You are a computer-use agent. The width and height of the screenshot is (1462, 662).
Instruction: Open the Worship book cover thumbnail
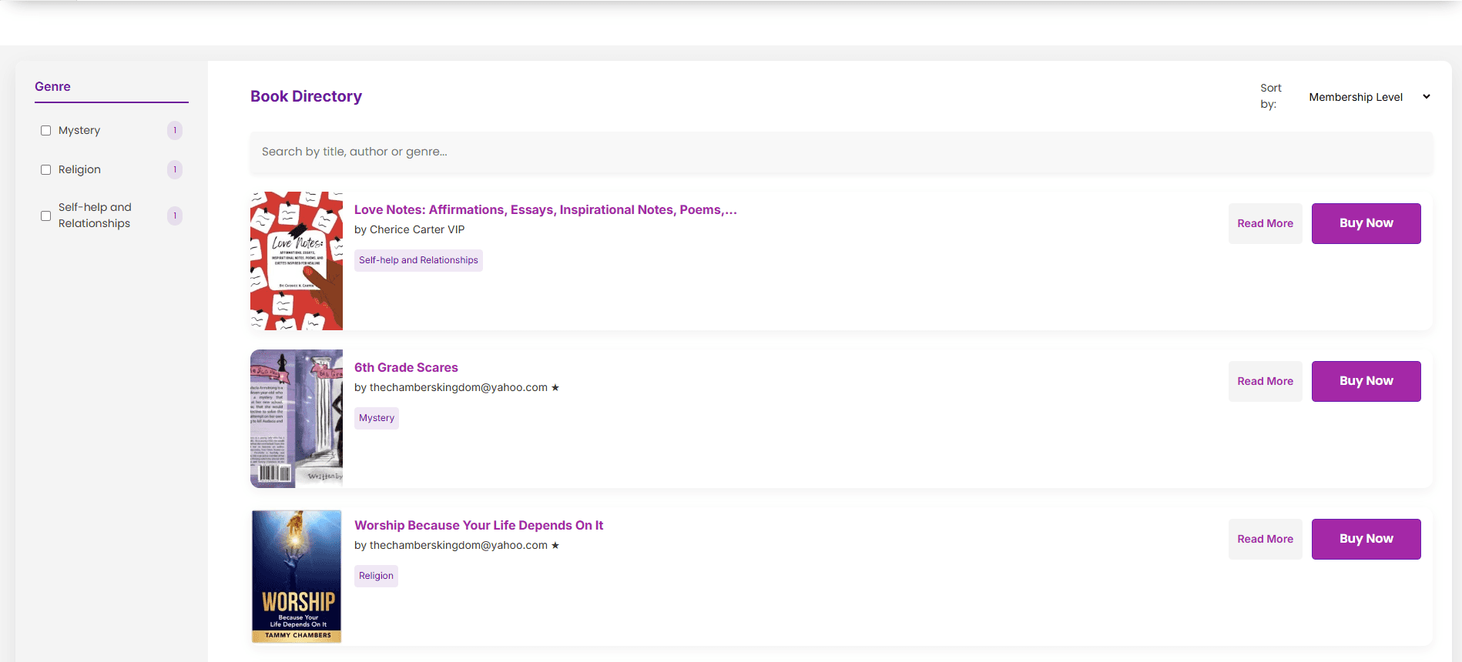tap(297, 576)
